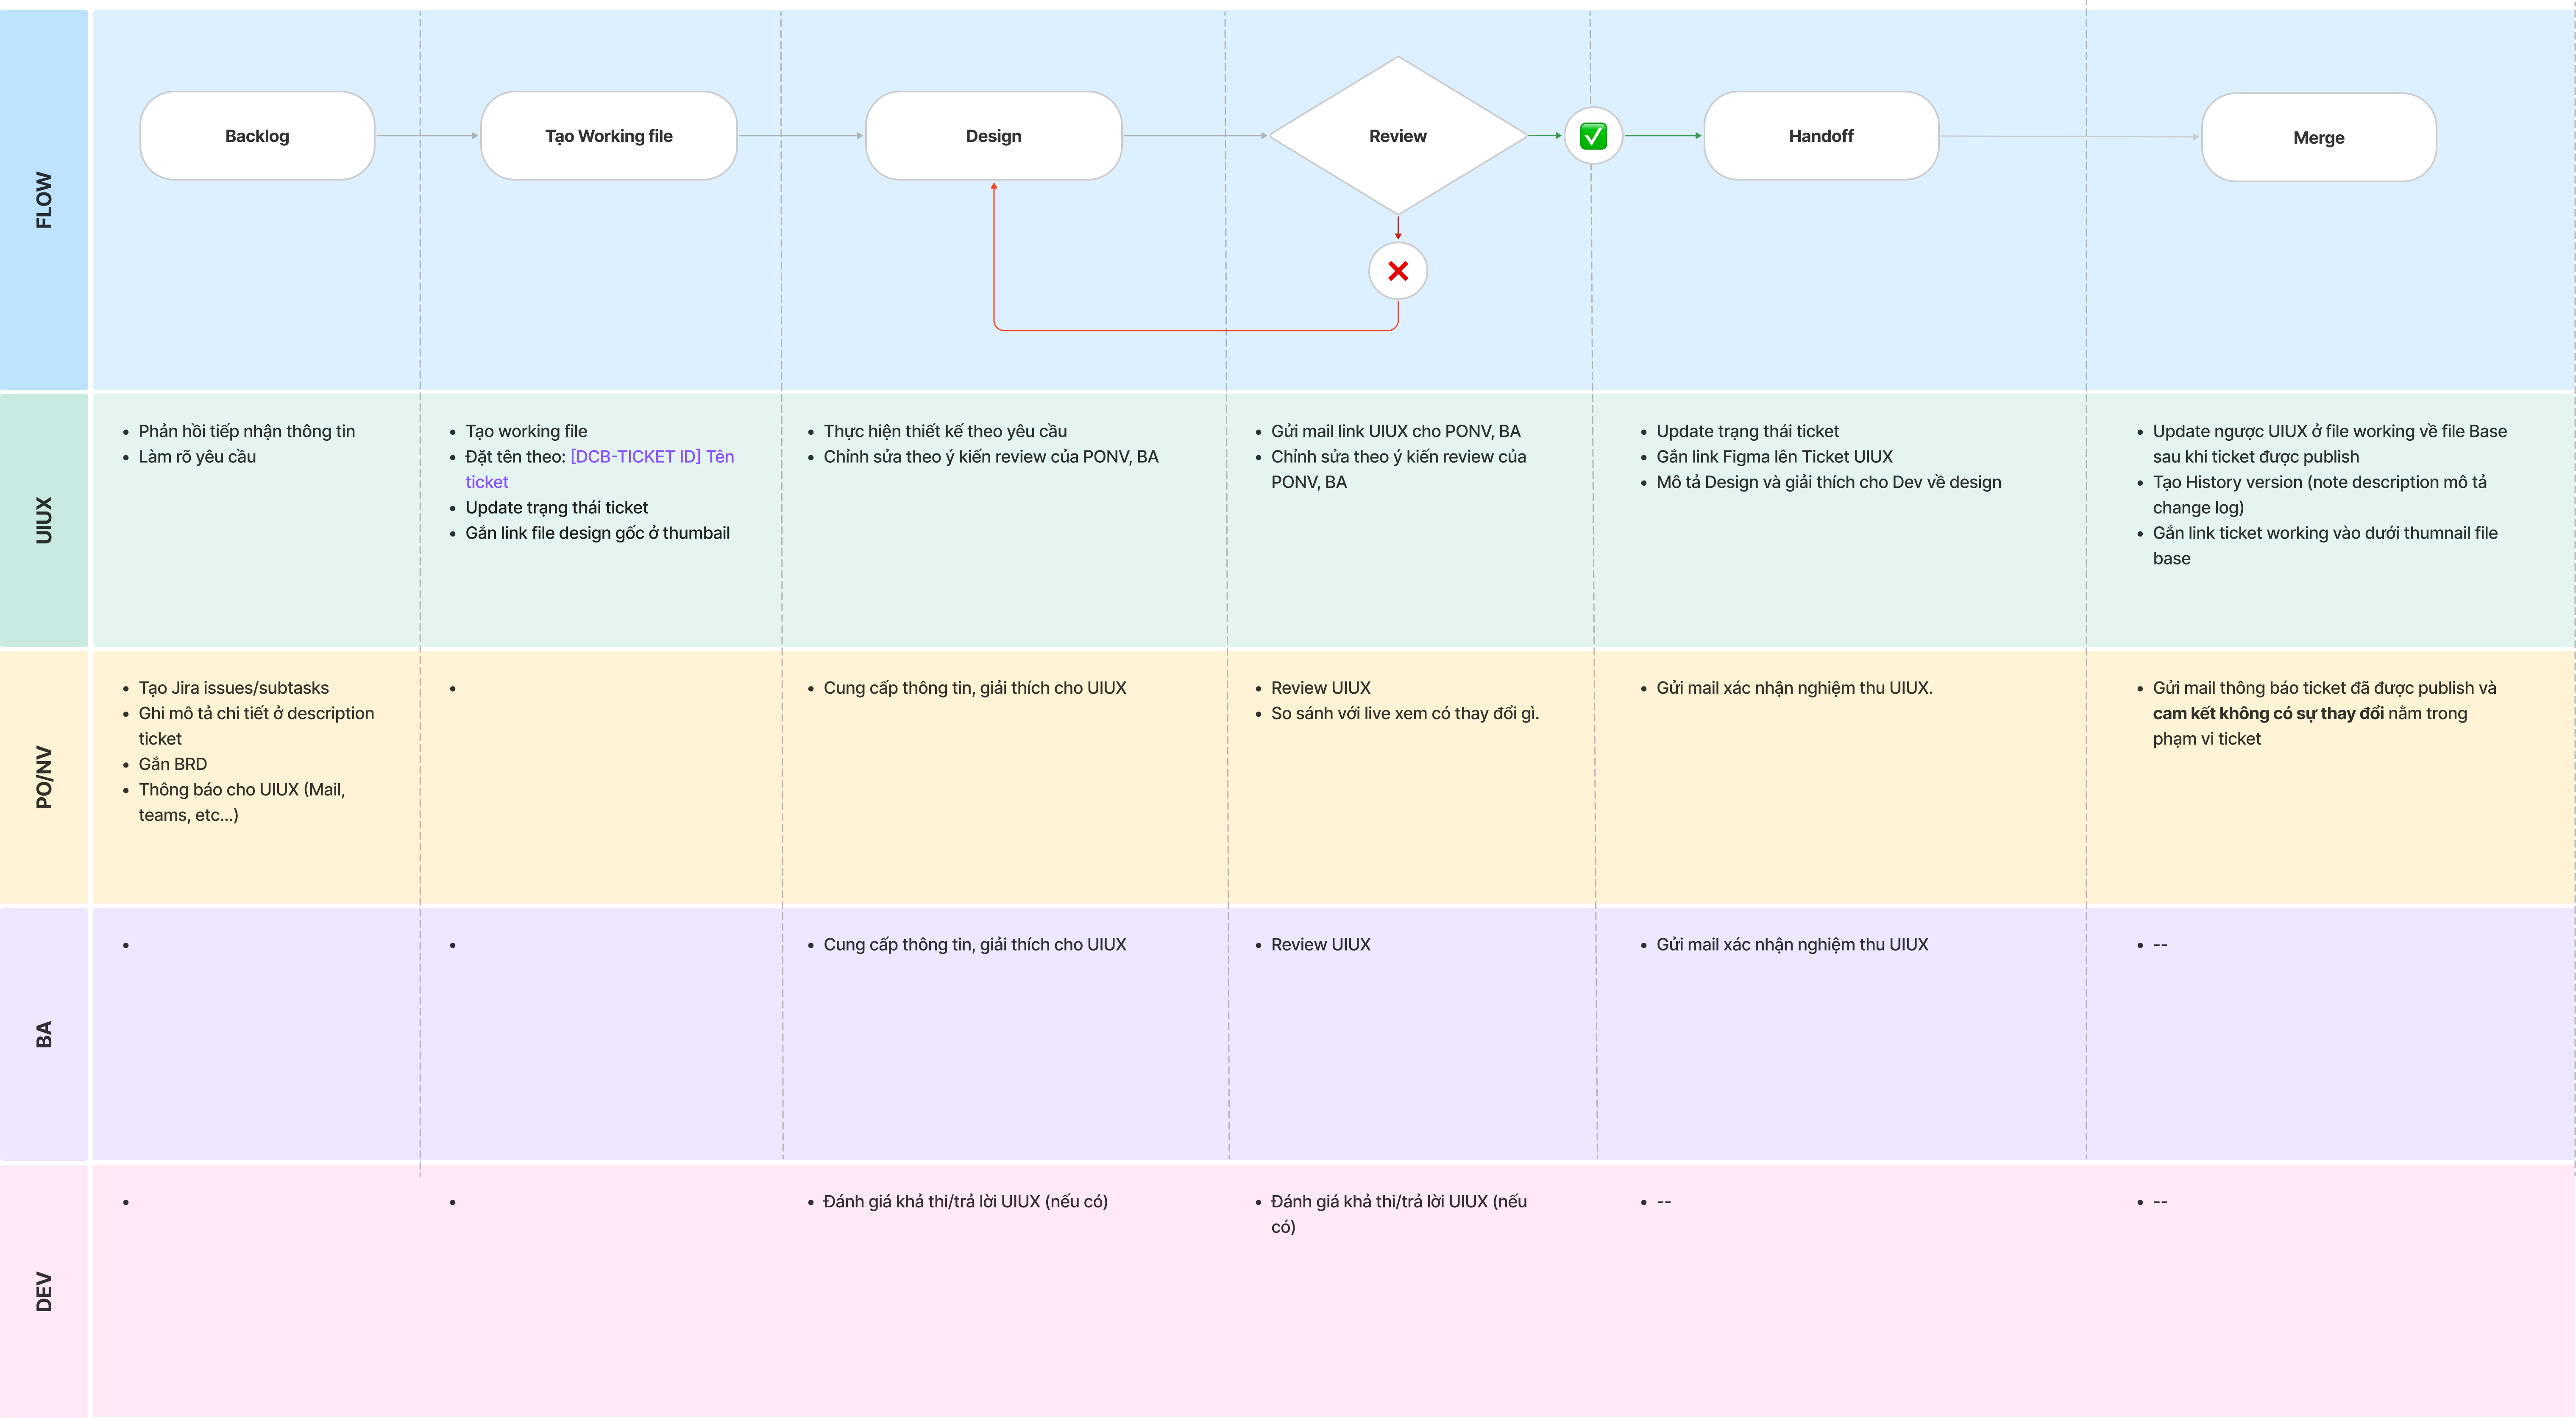Click the red X rejection icon

pos(1398,271)
